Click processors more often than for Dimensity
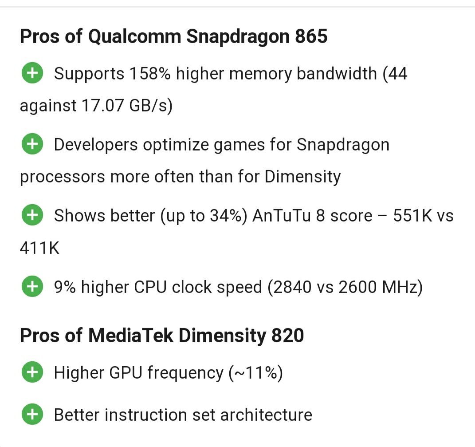475x447 pixels. (x=180, y=177)
